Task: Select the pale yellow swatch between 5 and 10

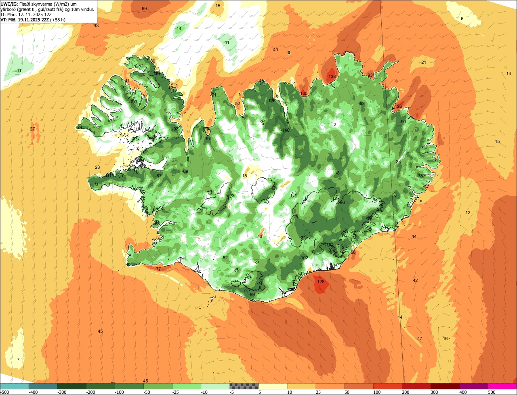Action: pyautogui.click(x=273, y=386)
